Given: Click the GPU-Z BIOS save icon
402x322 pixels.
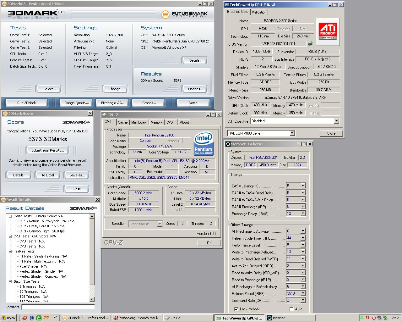Looking at the screenshot, I should pos(310,44).
